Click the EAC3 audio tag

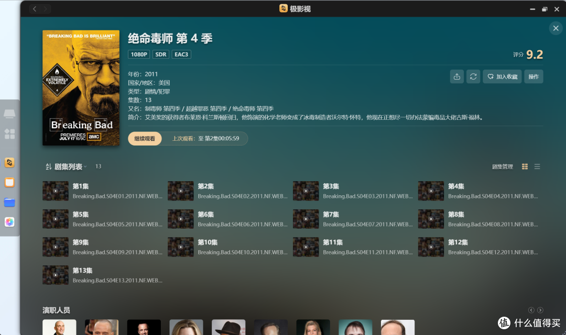tap(181, 54)
